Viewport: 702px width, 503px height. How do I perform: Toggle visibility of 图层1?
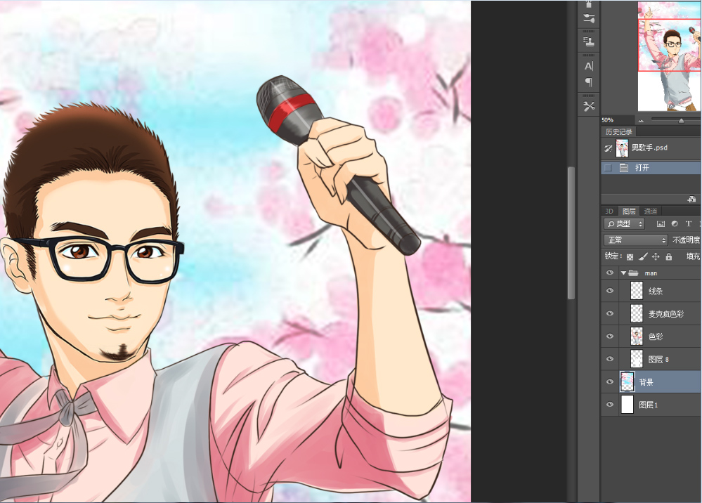(610, 405)
